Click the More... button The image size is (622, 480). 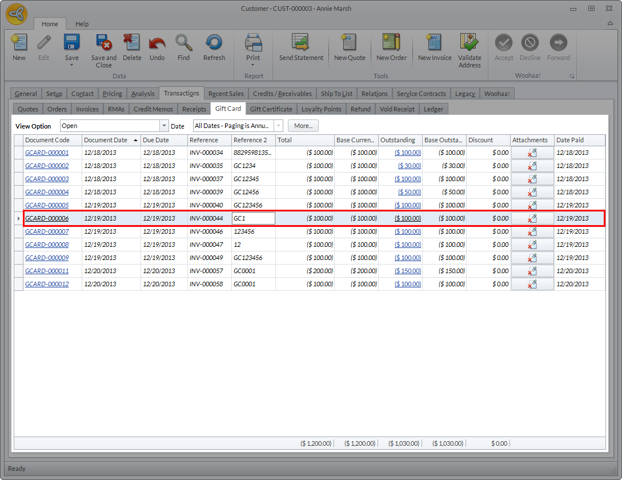point(303,126)
